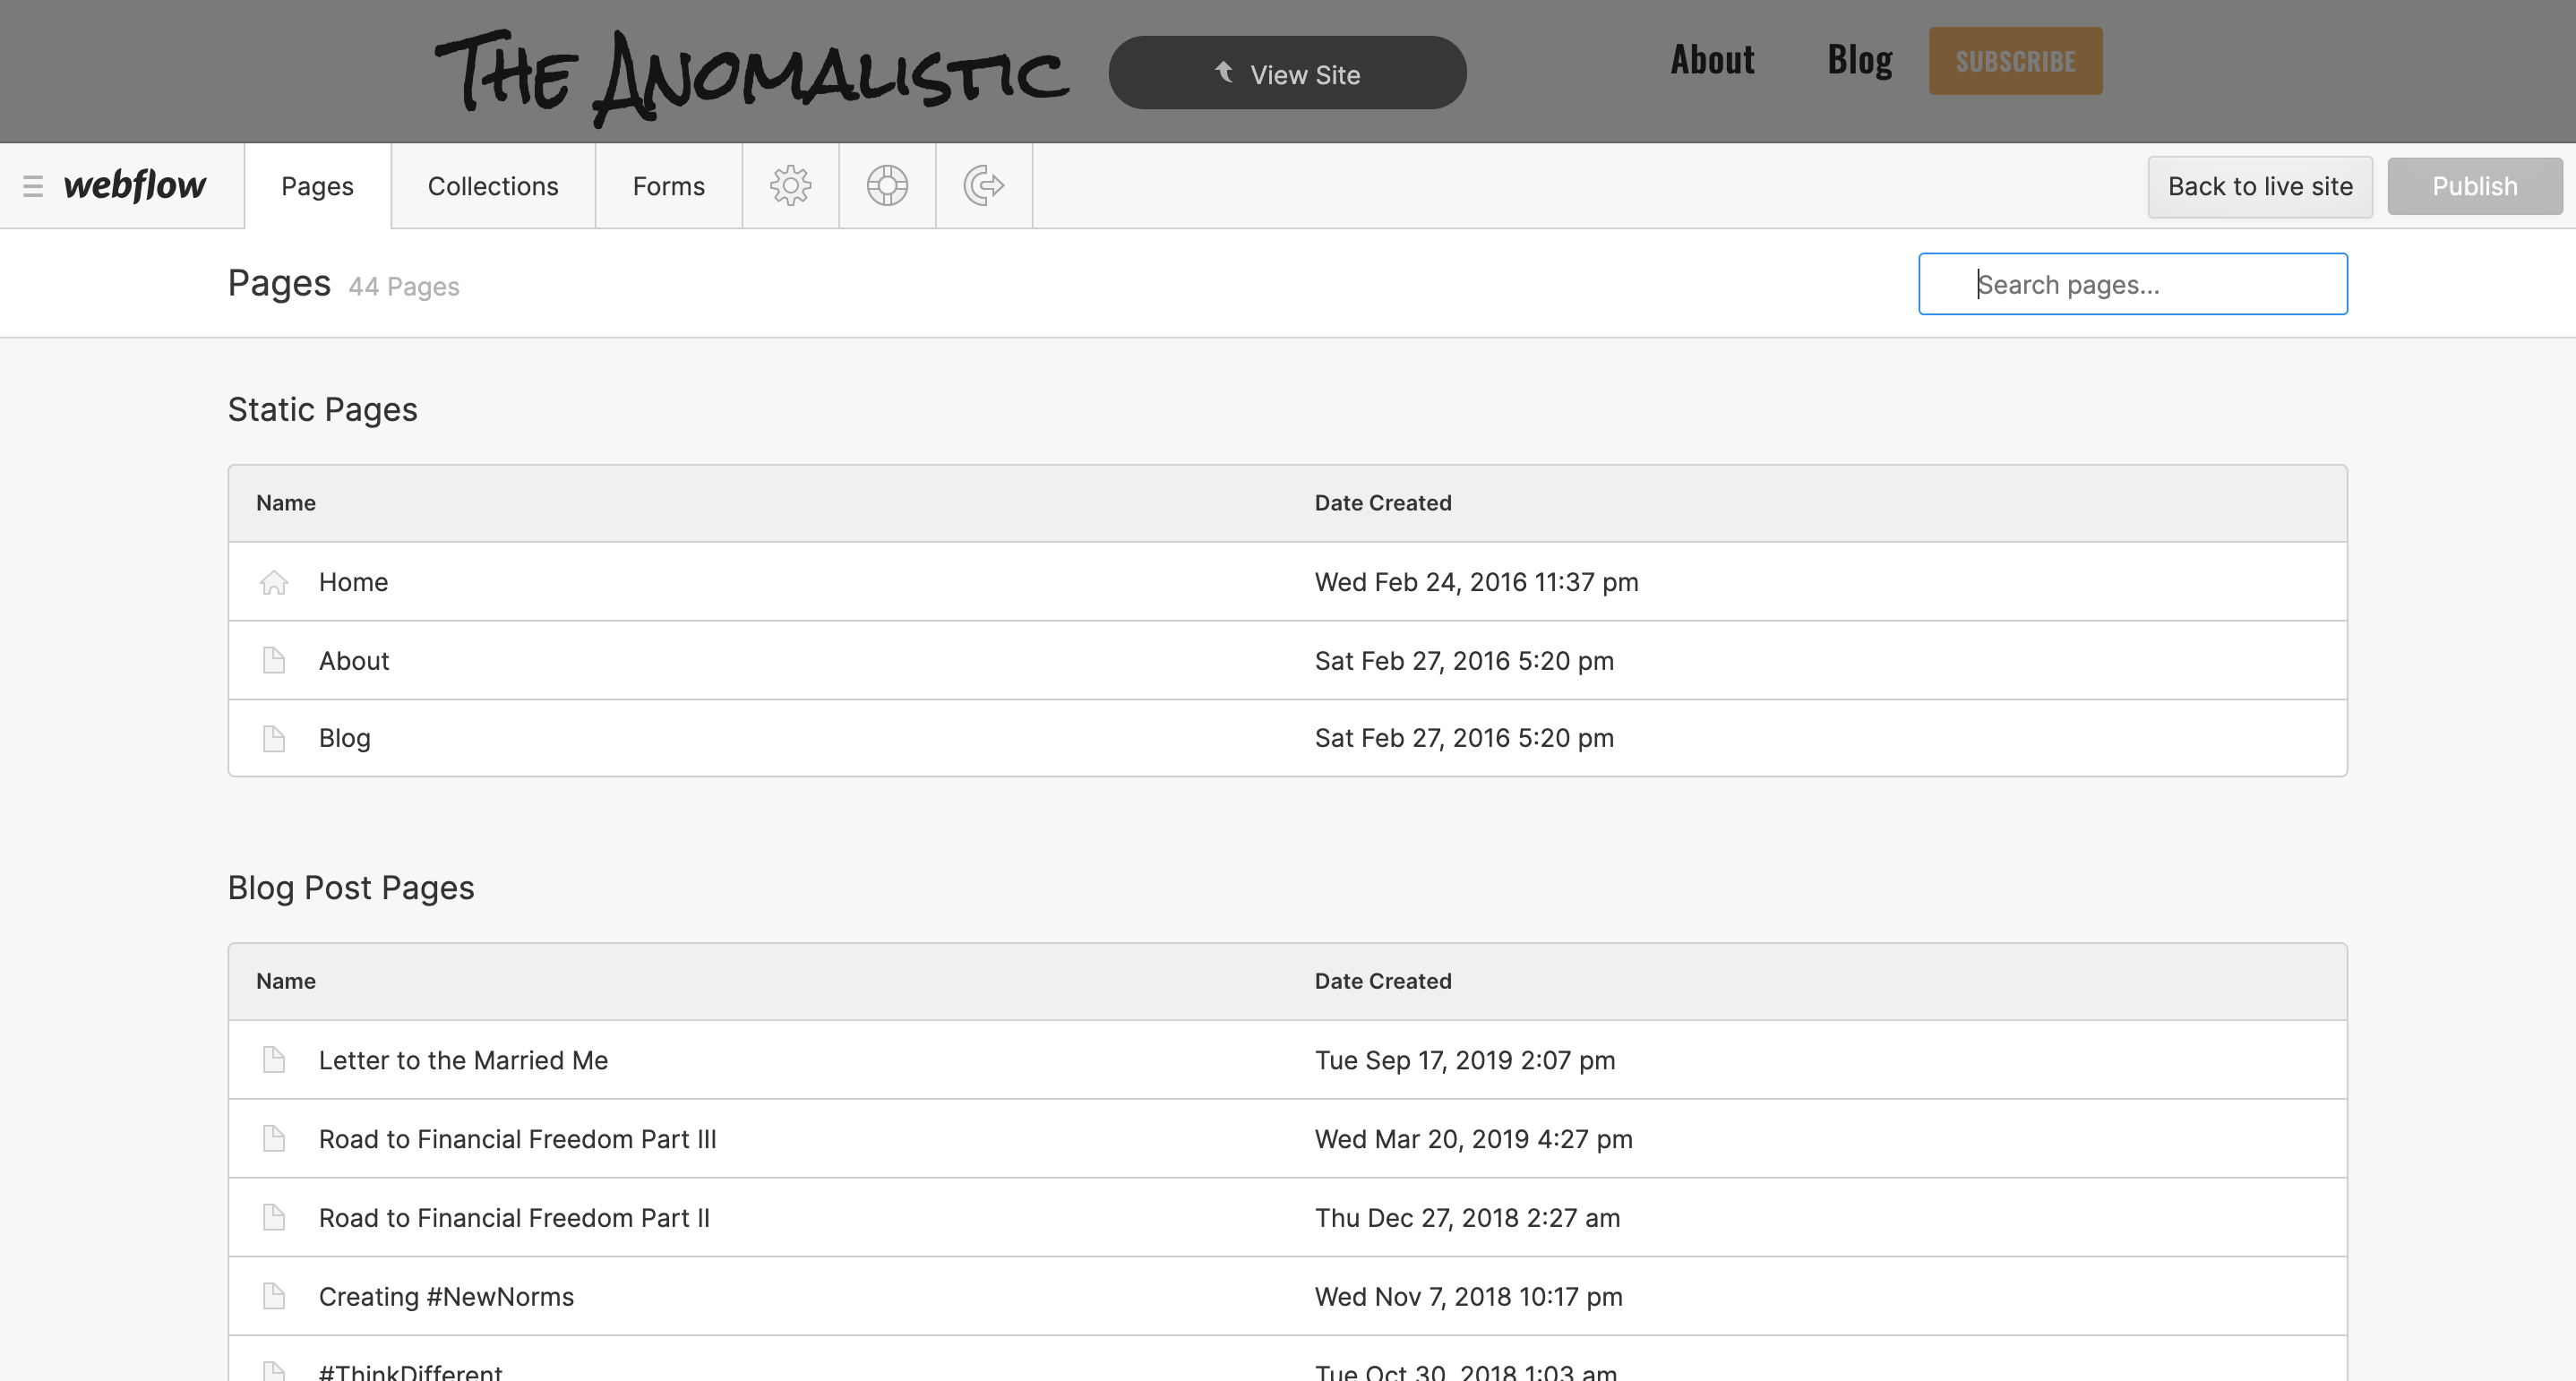2576x1381 pixels.
Task: Click date Wed Nov 7, 2018 10:17 pm
Action: point(1468,1296)
